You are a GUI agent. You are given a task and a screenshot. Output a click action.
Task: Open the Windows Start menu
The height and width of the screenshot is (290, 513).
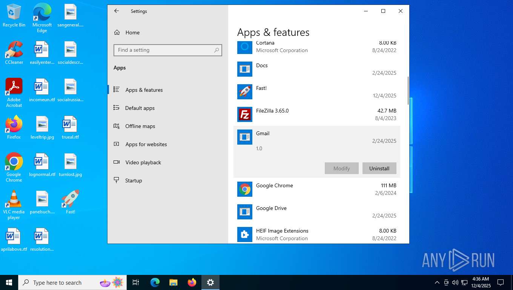point(9,282)
